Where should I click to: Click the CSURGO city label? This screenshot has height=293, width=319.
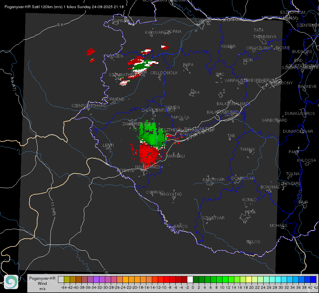pos(155,192)
